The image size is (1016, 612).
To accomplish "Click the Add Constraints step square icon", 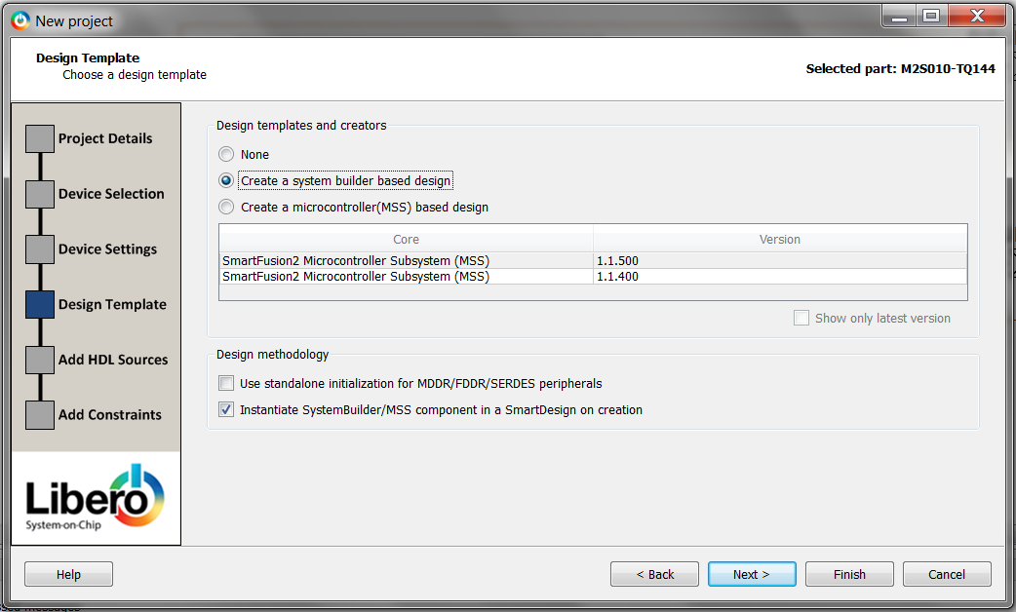I will (39, 415).
